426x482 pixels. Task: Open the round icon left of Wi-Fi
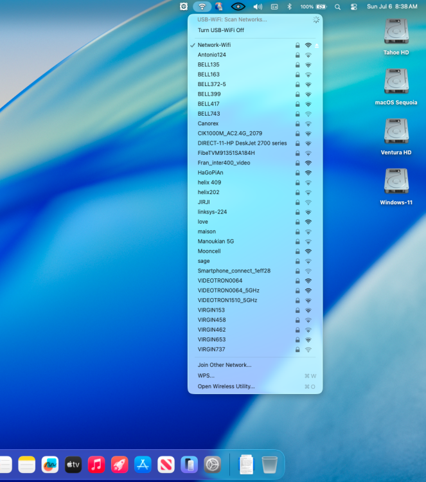(184, 6)
